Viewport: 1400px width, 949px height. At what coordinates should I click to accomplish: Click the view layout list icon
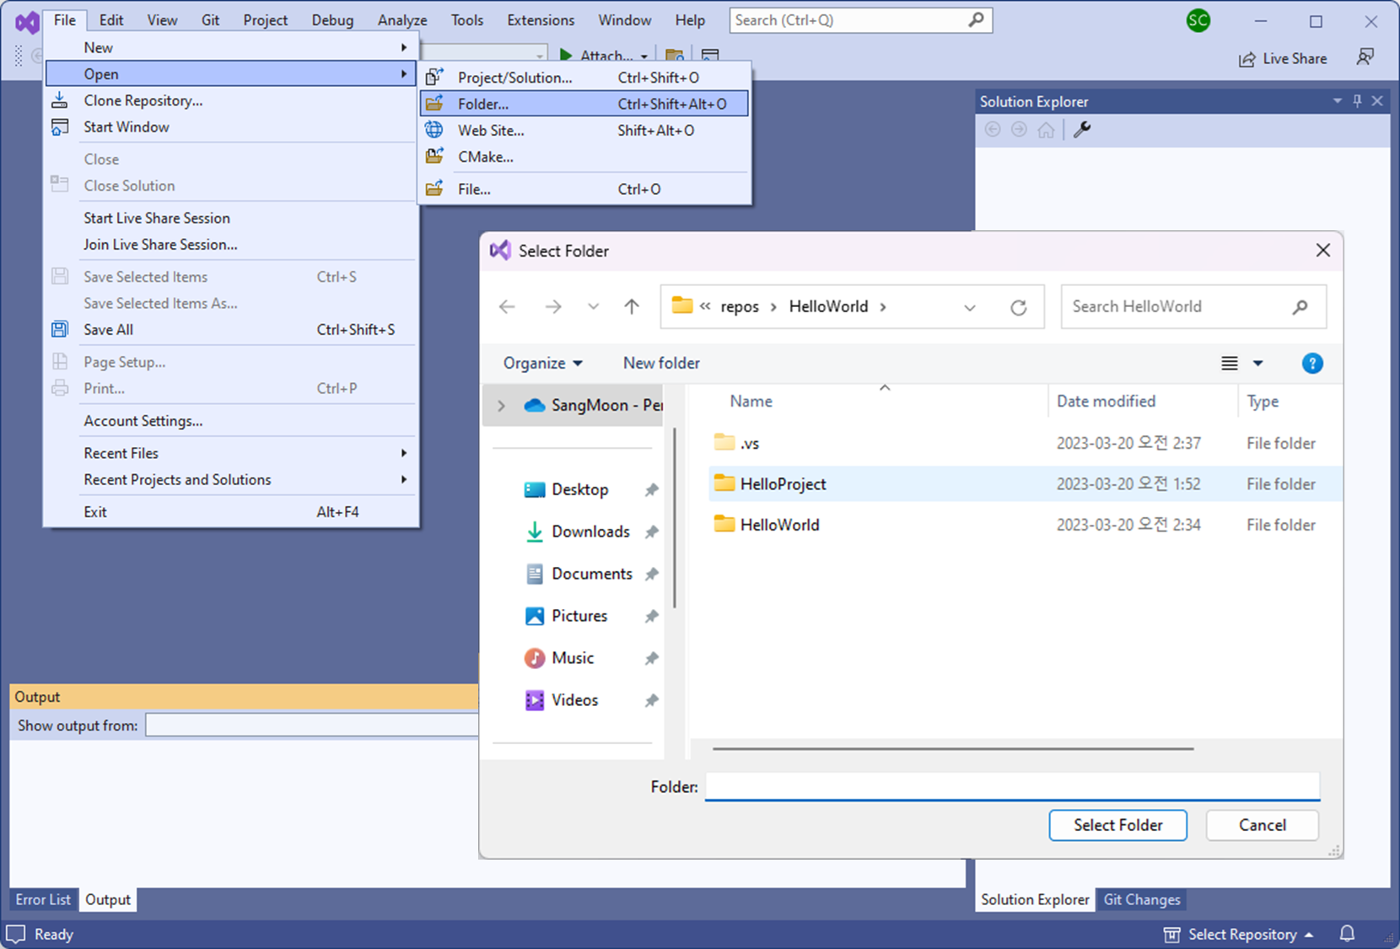pyautogui.click(x=1230, y=364)
